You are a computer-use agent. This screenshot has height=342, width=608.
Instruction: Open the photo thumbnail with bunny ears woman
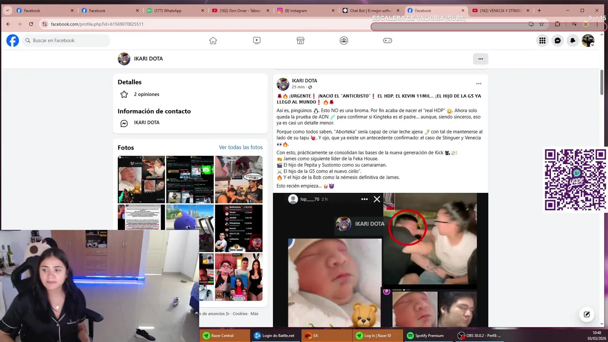238,277
